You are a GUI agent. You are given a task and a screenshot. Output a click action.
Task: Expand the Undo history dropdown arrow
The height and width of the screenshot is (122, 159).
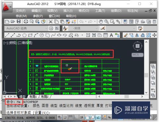86,22
